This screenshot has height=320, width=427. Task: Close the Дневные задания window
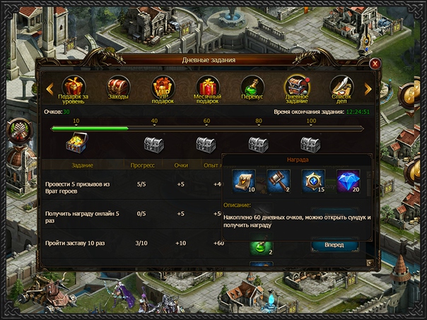click(375, 64)
